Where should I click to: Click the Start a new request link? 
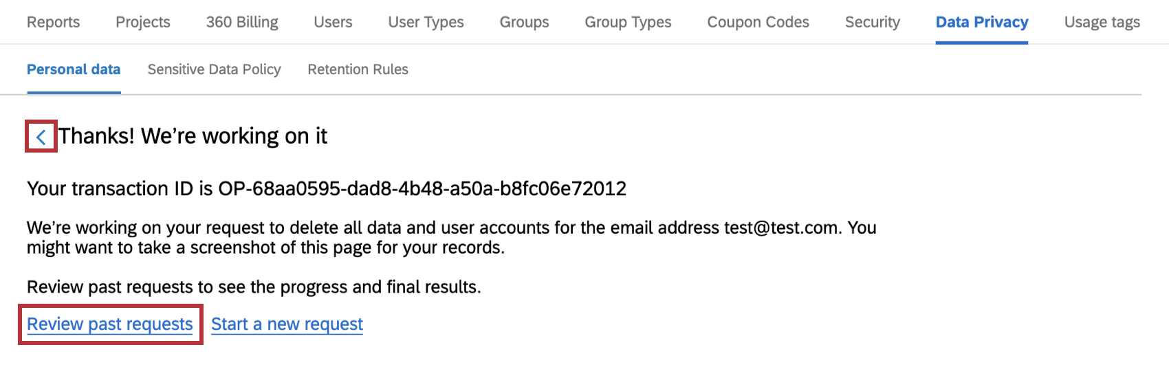coord(287,324)
